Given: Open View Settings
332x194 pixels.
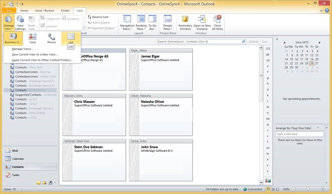Looking at the screenshot, I should tap(20, 23).
